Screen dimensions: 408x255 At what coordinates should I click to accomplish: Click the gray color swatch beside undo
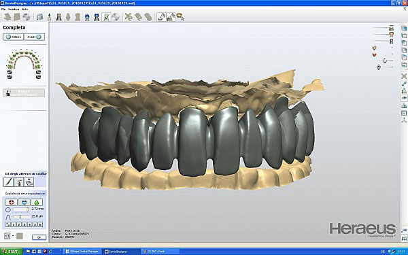(20, 236)
